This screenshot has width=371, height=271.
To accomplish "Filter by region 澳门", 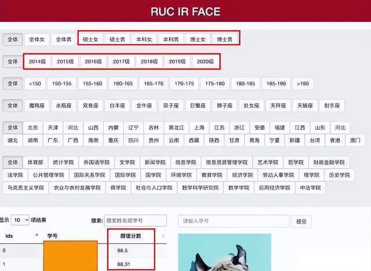I will 355,140.
